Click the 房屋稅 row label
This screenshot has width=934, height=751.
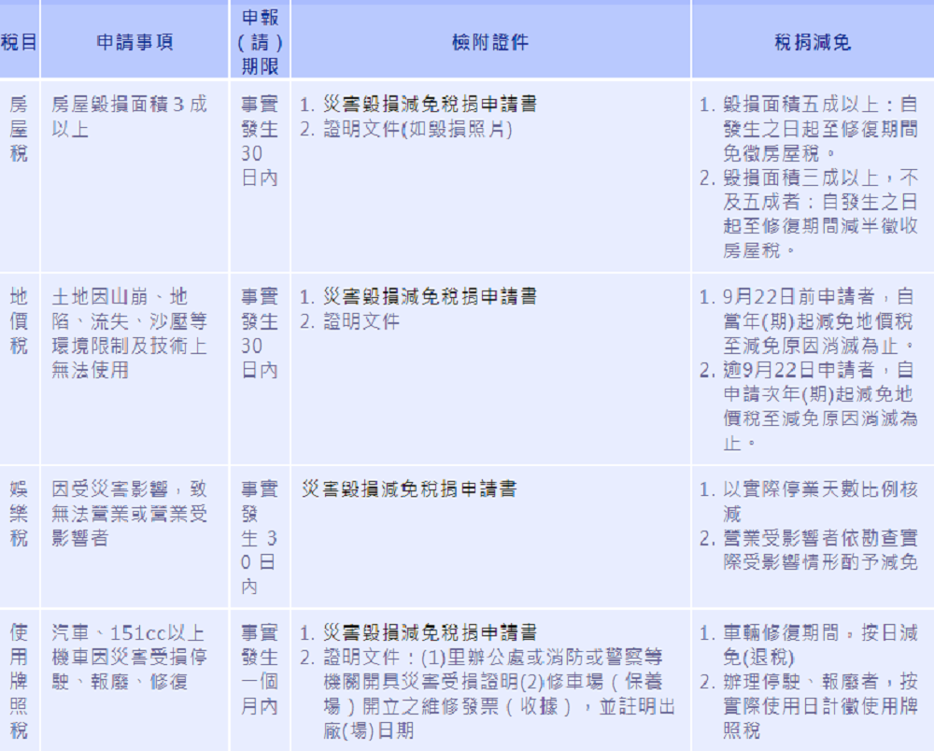[x=19, y=128]
